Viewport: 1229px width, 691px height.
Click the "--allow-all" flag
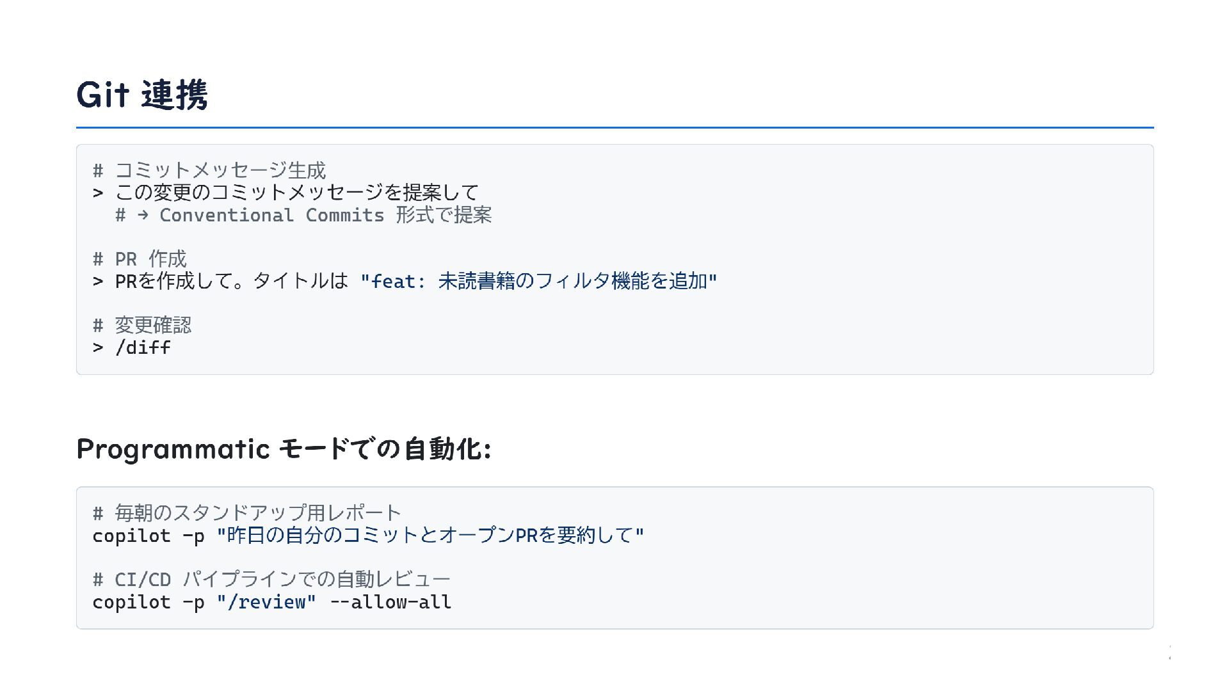click(390, 602)
